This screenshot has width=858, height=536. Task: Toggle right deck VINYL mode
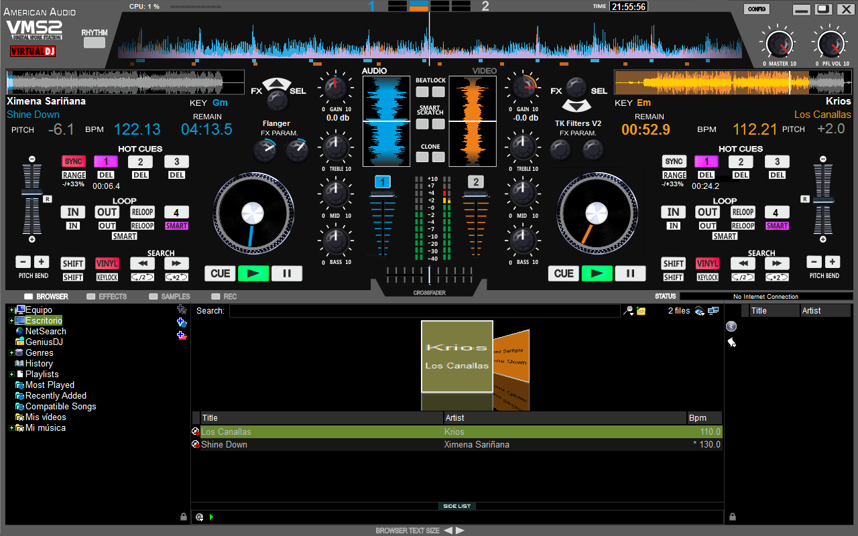coord(707,263)
